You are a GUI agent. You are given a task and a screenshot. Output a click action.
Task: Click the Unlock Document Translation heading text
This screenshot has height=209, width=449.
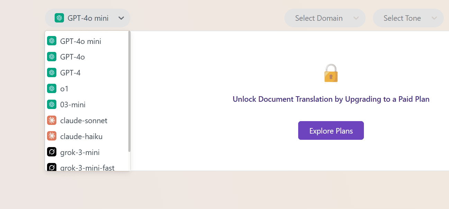(331, 99)
